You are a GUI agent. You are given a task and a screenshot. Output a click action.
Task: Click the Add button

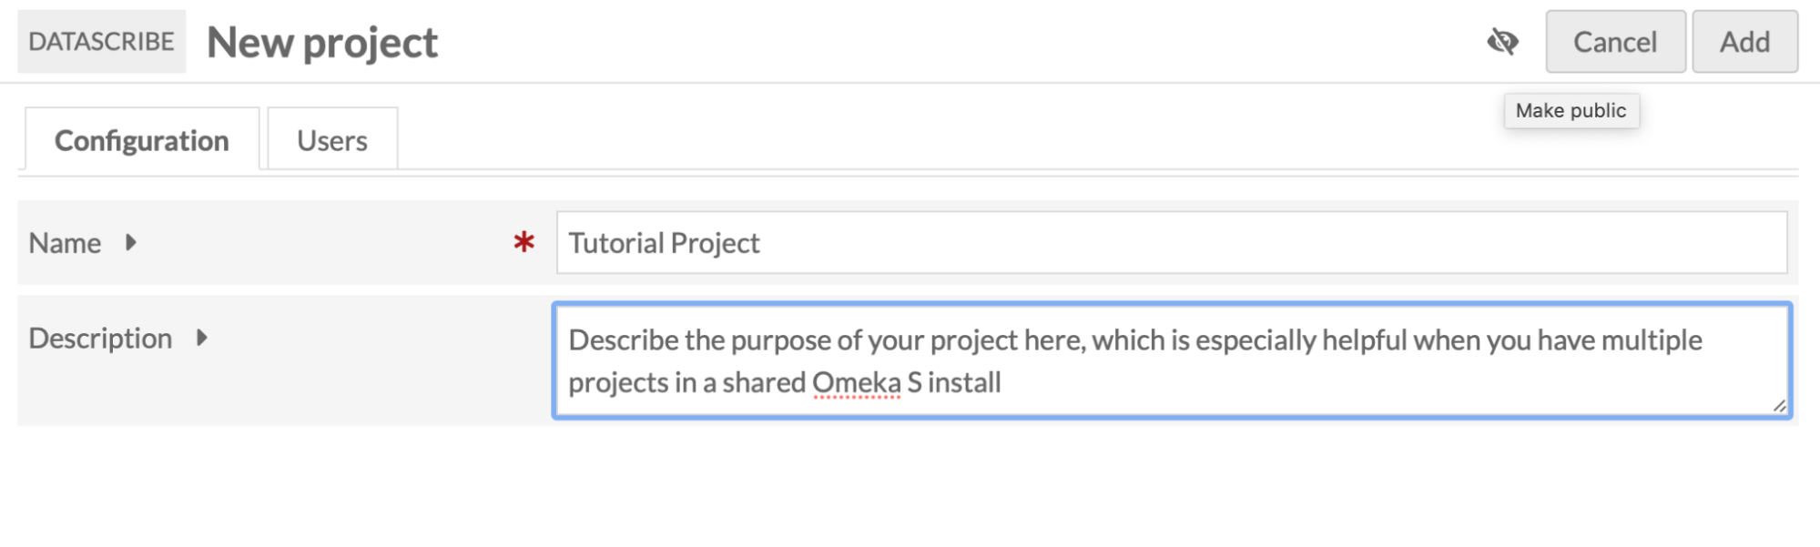point(1744,42)
